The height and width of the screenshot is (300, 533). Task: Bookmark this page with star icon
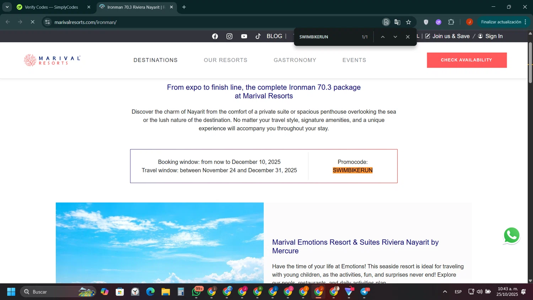[409, 22]
